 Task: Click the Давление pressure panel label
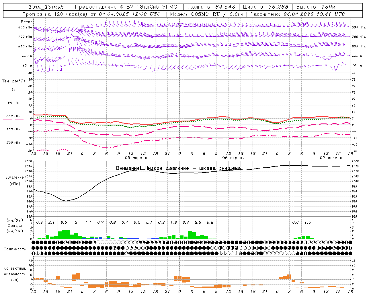pos(15,177)
